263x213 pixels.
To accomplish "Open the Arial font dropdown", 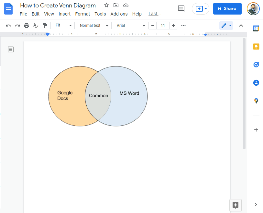I will click(x=131, y=25).
